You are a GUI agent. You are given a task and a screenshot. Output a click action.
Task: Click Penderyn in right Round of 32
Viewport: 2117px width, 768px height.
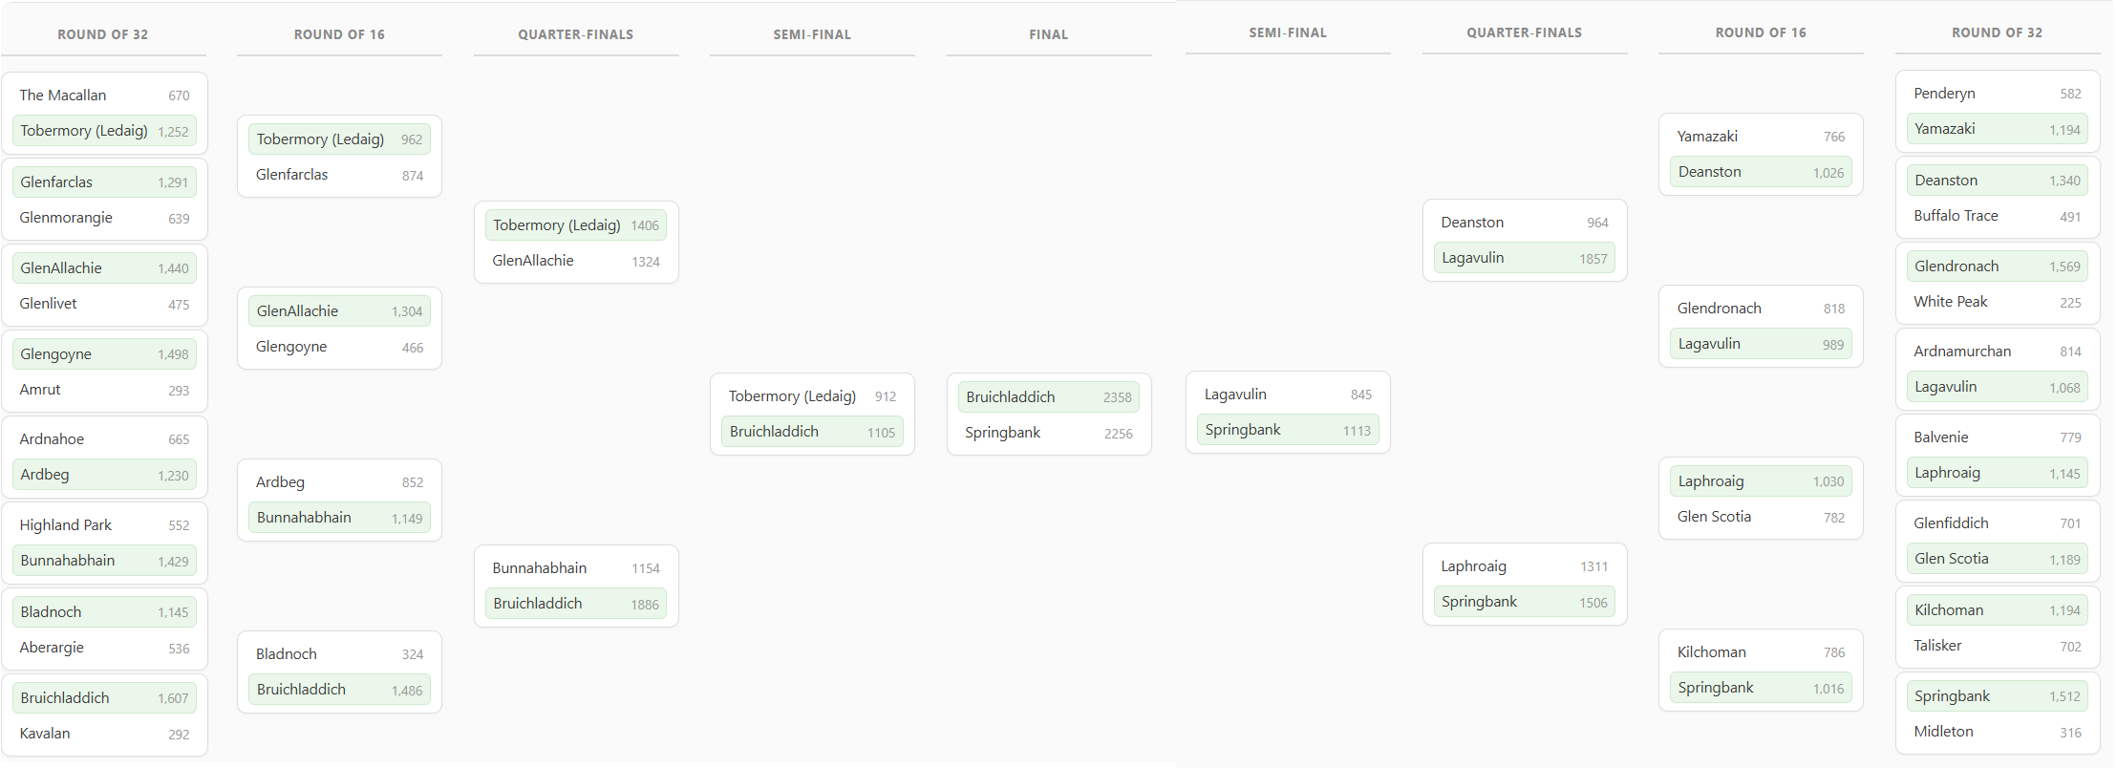[x=1997, y=94]
